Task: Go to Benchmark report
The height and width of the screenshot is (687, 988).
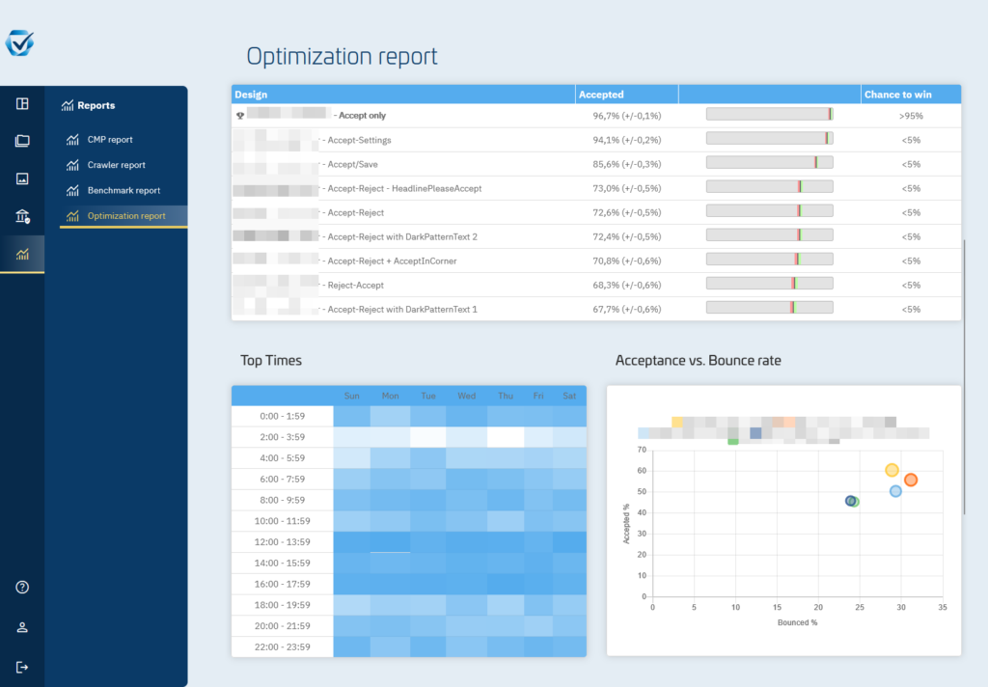Action: 123,190
